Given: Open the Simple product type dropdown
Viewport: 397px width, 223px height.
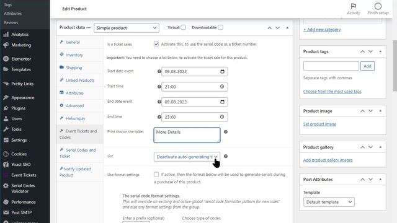Looking at the screenshot, I should [127, 28].
